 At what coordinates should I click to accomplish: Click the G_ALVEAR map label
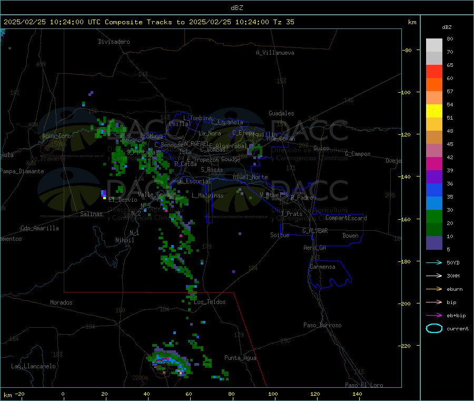315,231
